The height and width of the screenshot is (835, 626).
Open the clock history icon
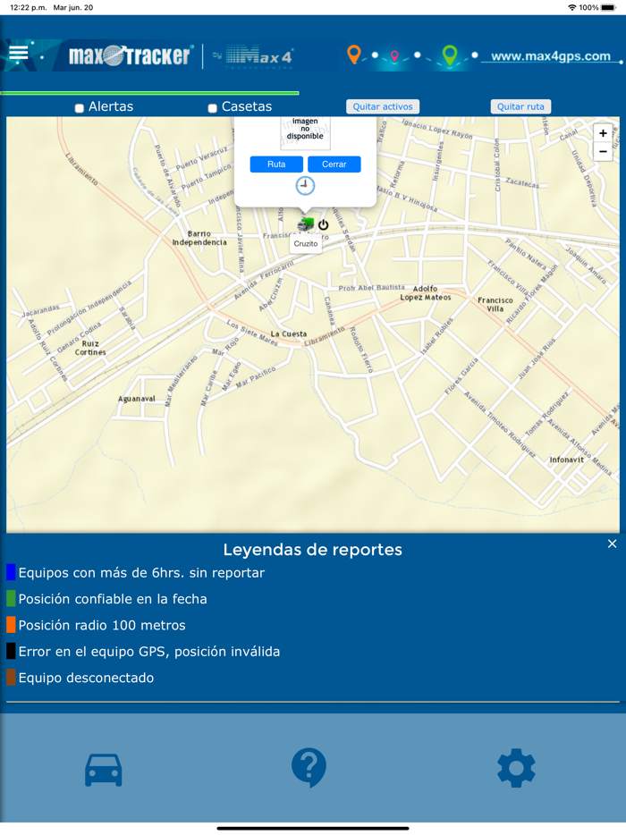[305, 185]
